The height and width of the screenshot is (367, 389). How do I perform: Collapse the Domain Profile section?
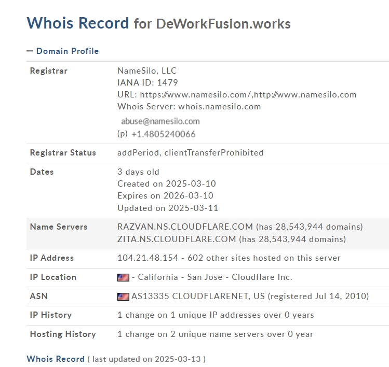[x=30, y=51]
